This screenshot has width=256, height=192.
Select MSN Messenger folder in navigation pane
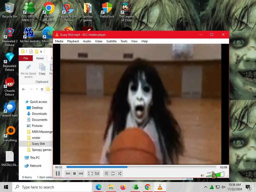pyautogui.click(x=39, y=132)
